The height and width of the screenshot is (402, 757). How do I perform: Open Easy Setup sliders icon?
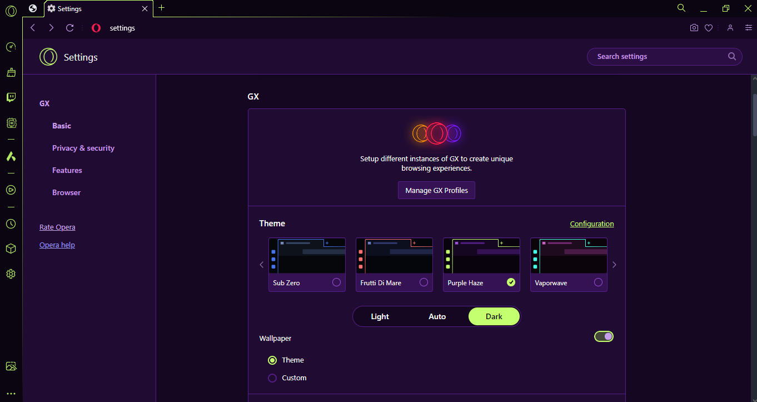point(748,28)
